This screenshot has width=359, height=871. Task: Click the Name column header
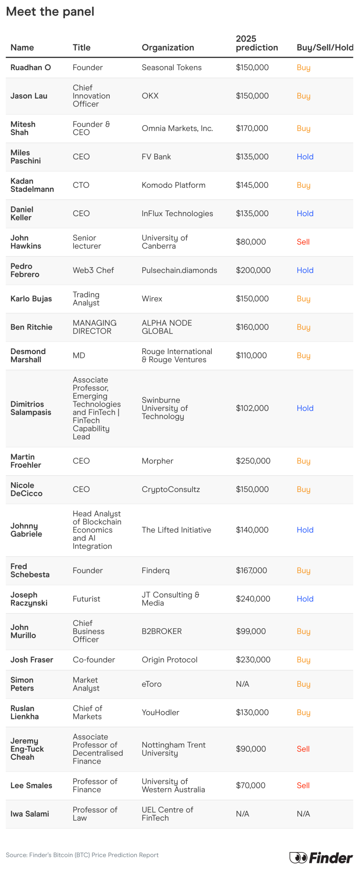(22, 47)
